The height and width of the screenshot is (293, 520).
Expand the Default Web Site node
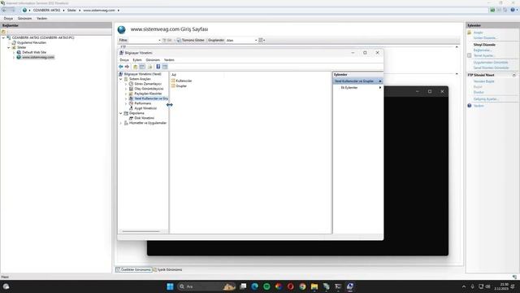14,52
